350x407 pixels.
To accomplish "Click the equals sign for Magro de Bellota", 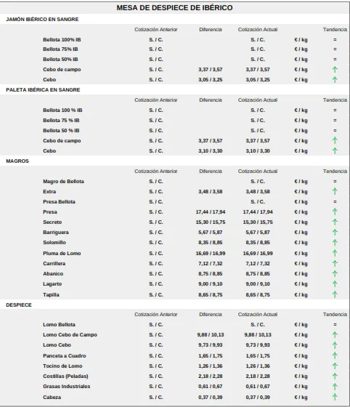I will (335, 182).
